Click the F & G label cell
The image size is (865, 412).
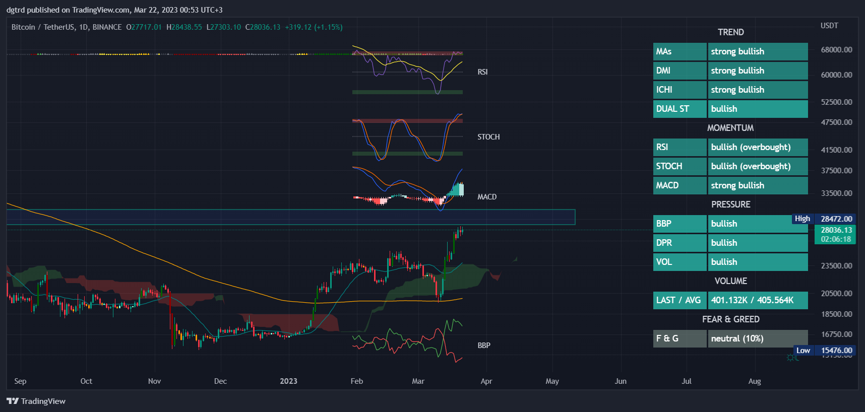pos(680,338)
